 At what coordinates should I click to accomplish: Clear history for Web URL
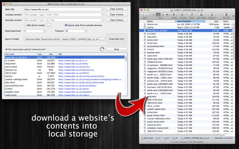(x=117, y=9)
